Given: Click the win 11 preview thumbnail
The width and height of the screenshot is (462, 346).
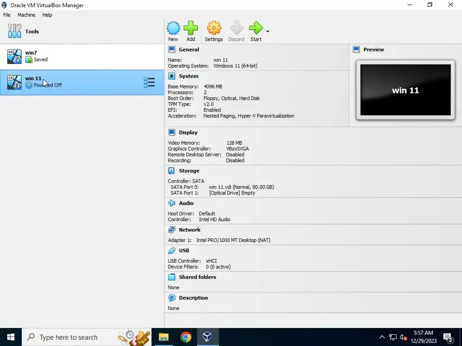Looking at the screenshot, I should point(406,90).
